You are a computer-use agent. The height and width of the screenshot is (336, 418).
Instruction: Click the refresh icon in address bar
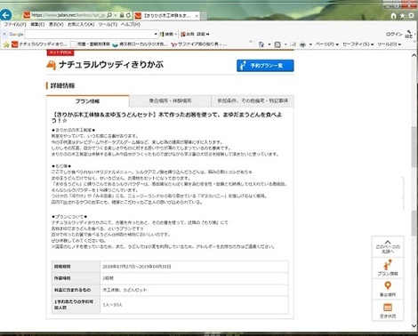tap(128, 15)
